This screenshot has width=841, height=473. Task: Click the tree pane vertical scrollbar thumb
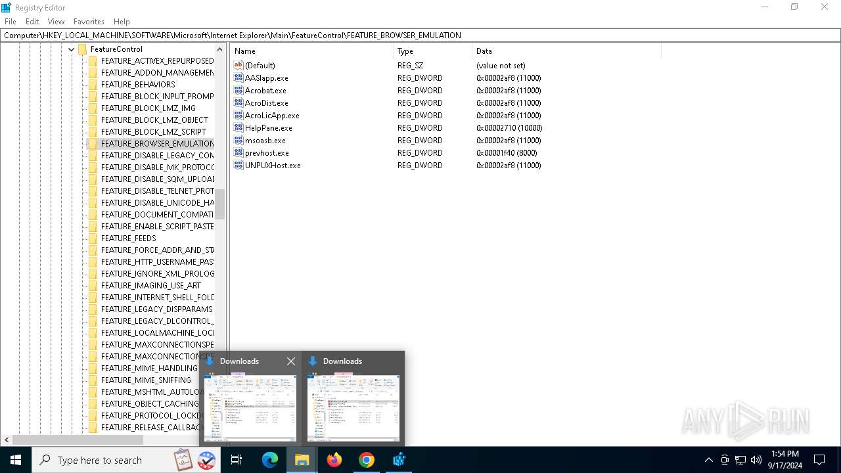point(220,204)
